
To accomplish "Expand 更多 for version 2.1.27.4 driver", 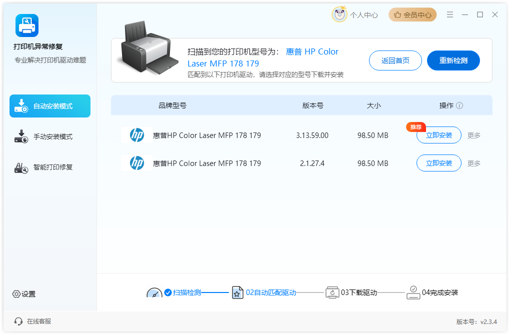I will 474,163.
